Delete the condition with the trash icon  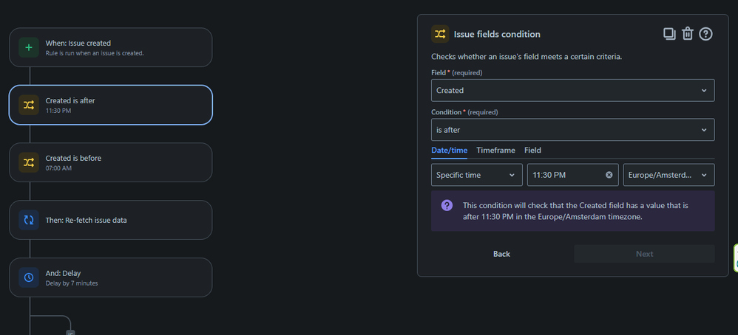tap(688, 33)
